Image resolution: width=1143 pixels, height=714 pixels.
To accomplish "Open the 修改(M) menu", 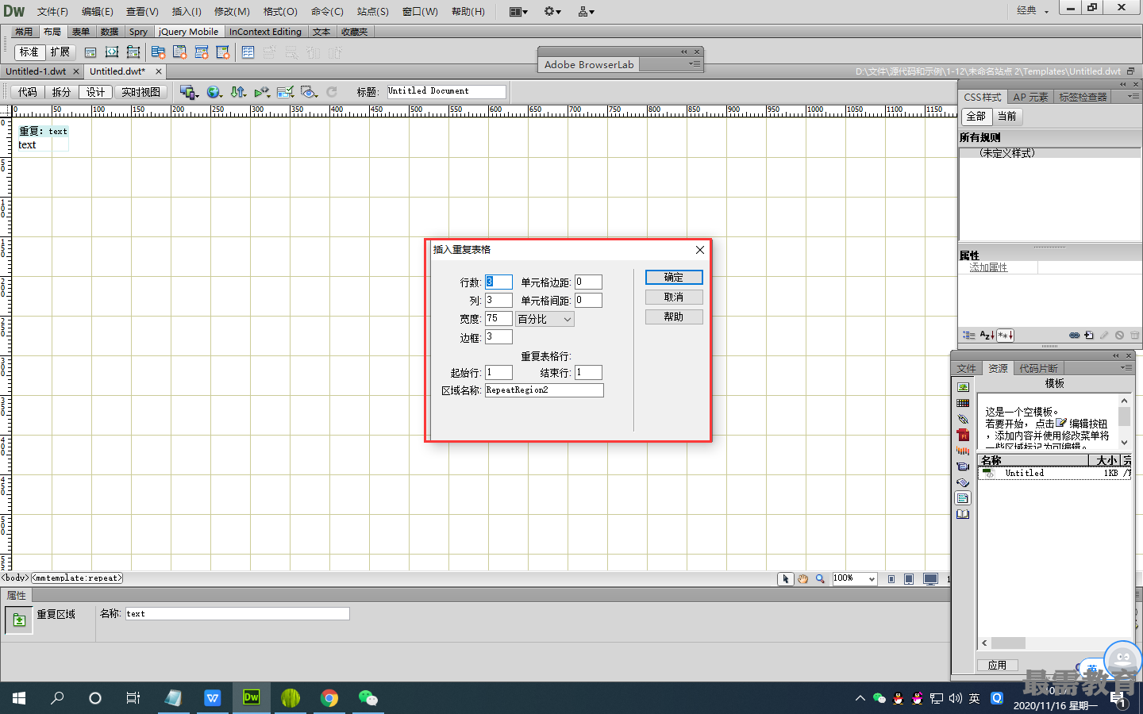I will pos(232,11).
